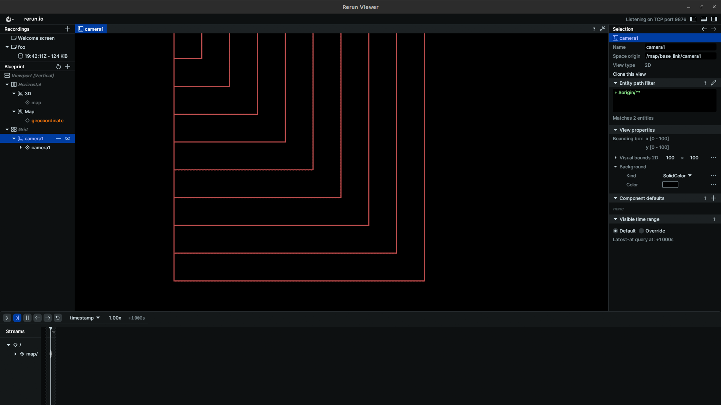Open the help tooltip on the camera1 view
721x405 pixels.
pos(594,29)
